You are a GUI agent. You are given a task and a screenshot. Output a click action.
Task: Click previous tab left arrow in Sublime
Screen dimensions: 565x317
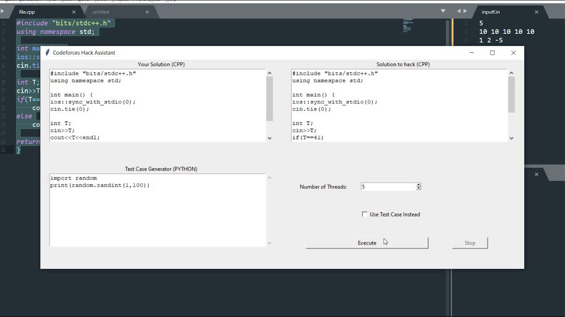459,11
